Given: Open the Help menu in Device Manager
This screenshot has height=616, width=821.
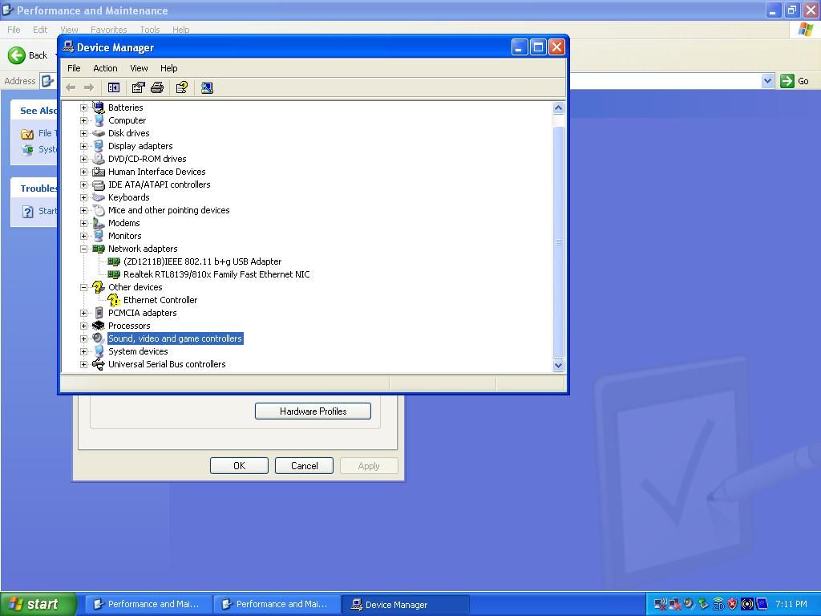Looking at the screenshot, I should pos(168,68).
